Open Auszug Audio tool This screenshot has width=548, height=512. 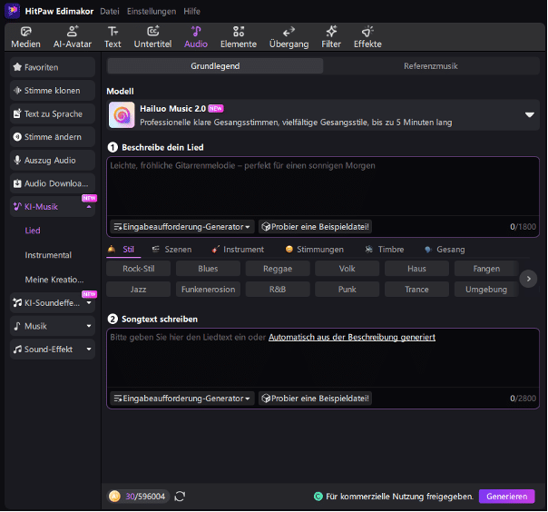(53, 160)
